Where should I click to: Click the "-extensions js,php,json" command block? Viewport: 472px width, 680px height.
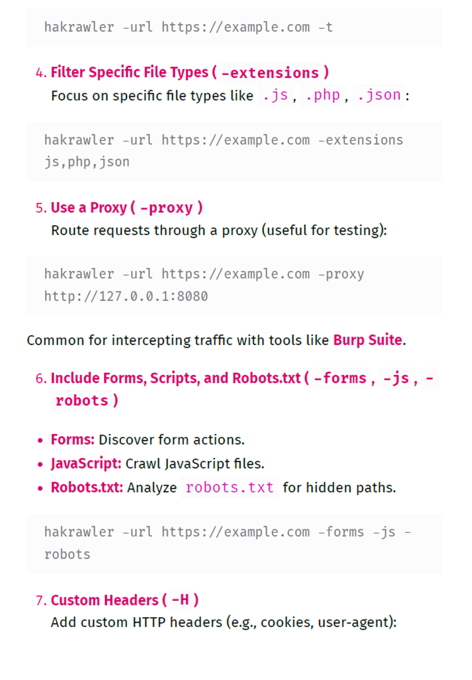click(234, 151)
